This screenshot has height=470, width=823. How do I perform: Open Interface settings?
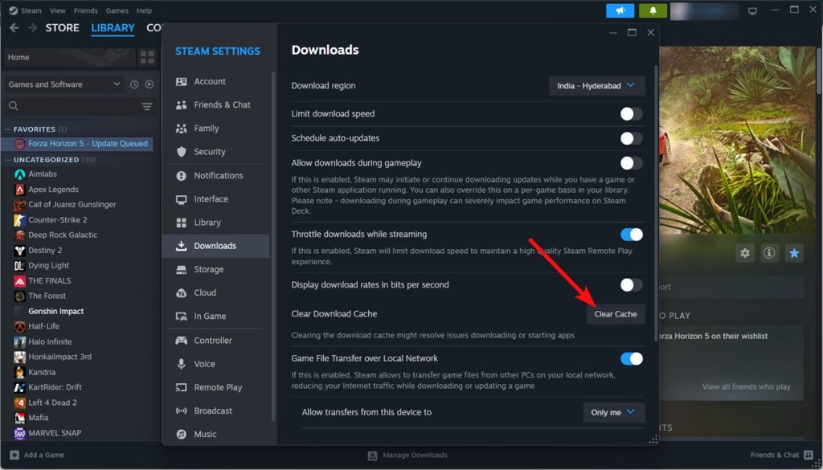pyautogui.click(x=211, y=198)
